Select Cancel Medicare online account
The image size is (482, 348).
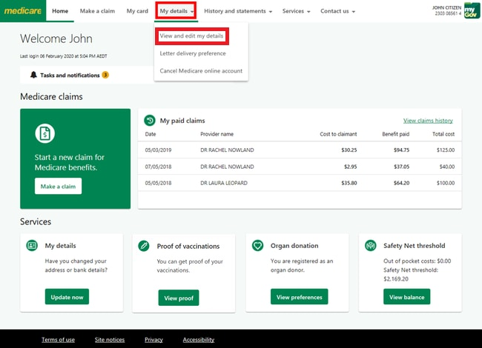(x=200, y=71)
